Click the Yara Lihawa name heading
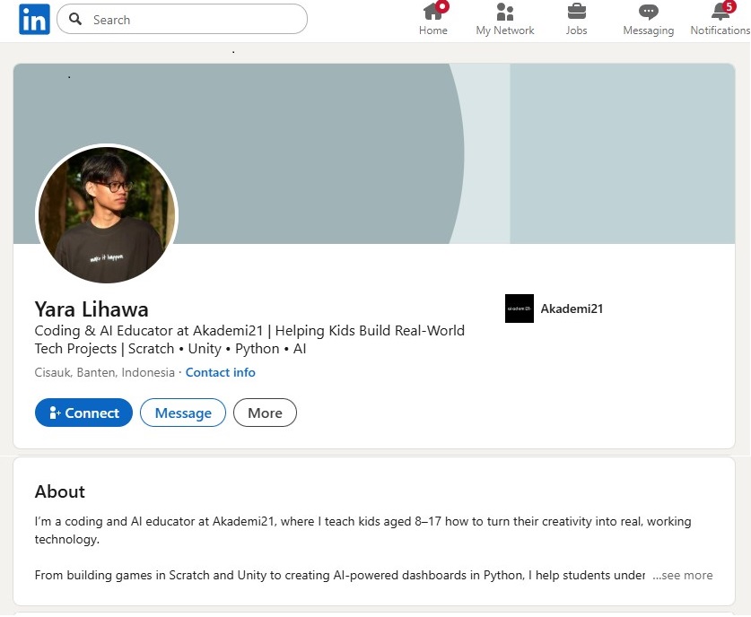This screenshot has width=751, height=617. (92, 308)
